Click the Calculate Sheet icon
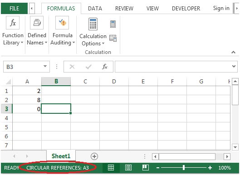Screen dimensions: 240x175 113,38
